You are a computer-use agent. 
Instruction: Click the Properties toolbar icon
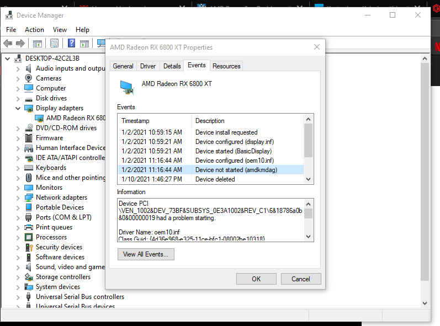[55, 43]
